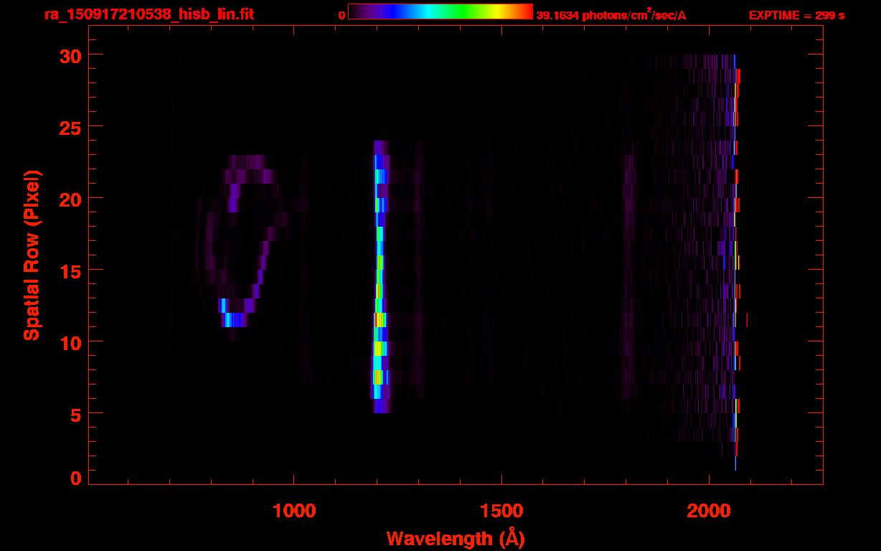Click the x-axis tick label 1000

coord(294,511)
